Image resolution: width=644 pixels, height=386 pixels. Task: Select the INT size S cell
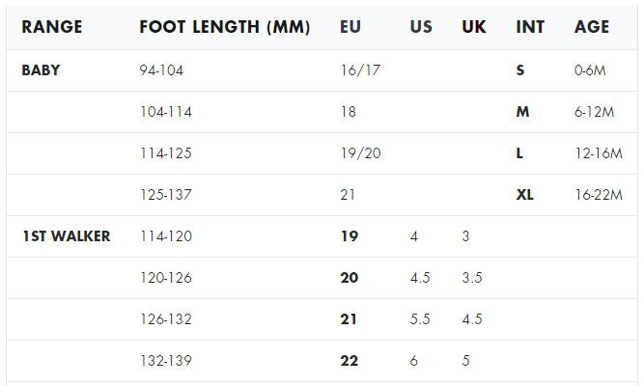521,70
